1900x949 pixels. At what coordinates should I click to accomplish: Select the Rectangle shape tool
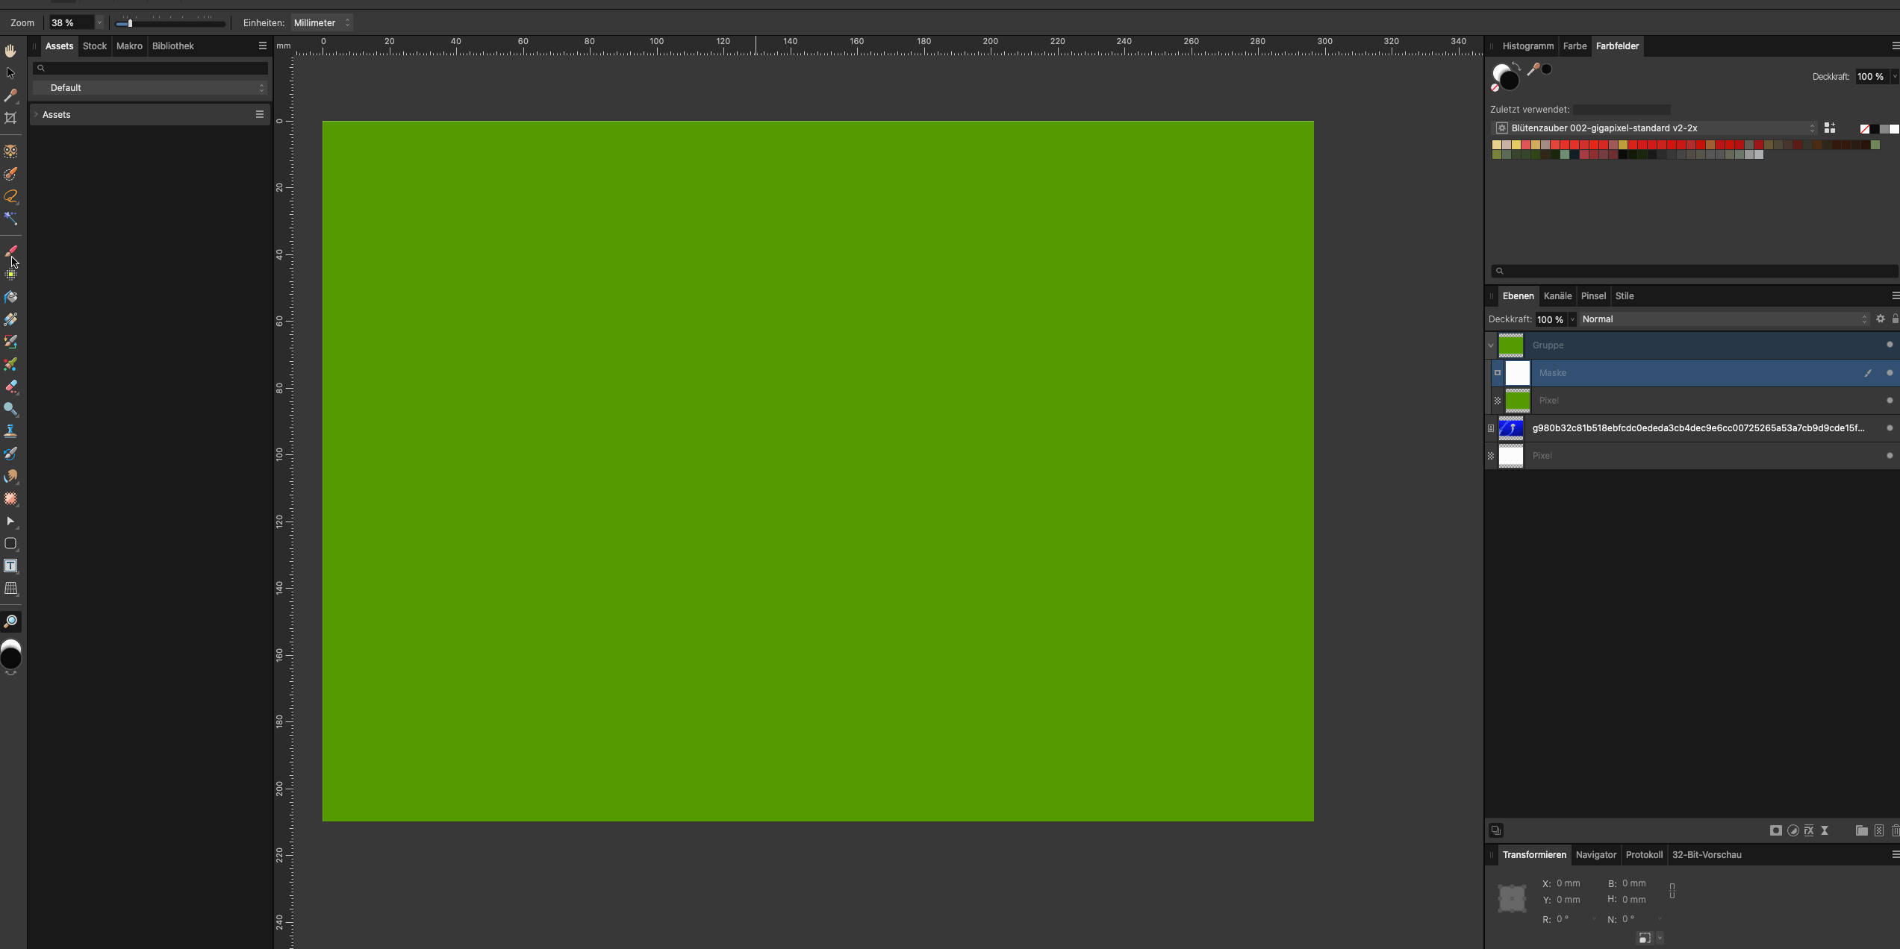click(x=10, y=543)
